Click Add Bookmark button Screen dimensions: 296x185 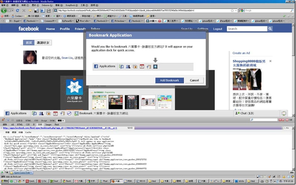coord(169,80)
